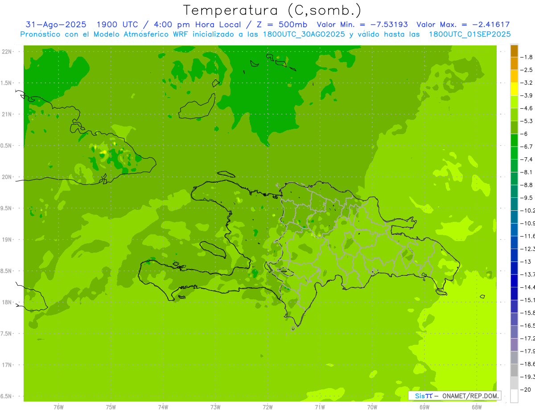Click the legend value "-3.2"
The height and width of the screenshot is (413, 535).
(527, 83)
